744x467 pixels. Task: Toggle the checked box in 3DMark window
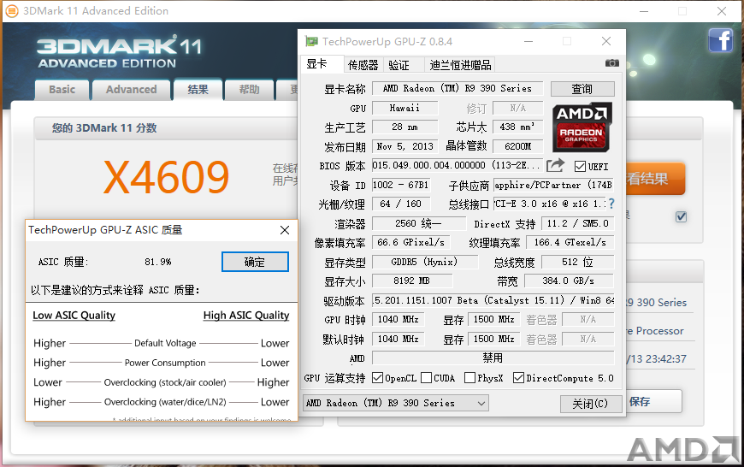point(681,217)
